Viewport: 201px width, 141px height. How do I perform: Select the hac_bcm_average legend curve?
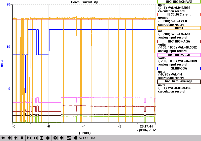click(179, 81)
